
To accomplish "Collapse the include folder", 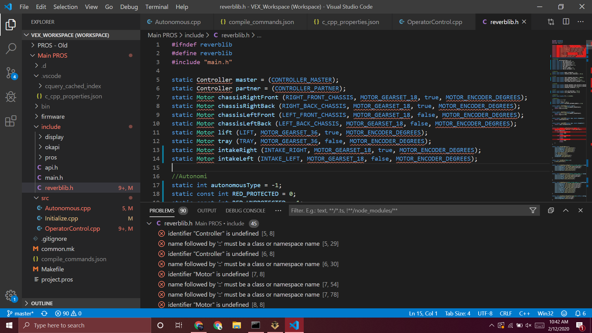I will 37,127.
